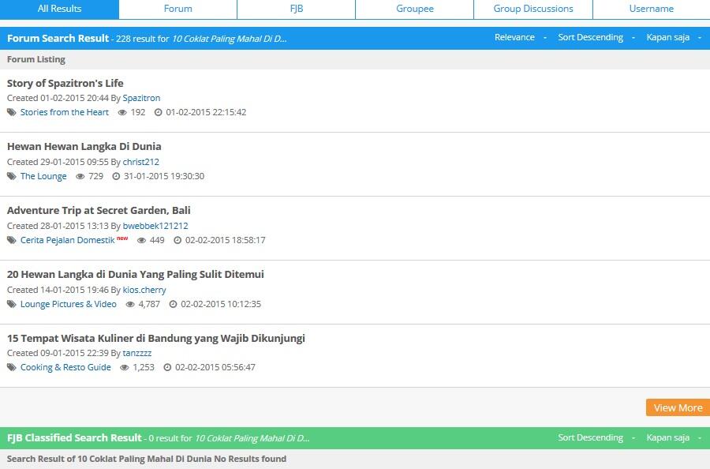Image resolution: width=710 pixels, height=469 pixels.
Task: Click tag icon beside The Lounge
Action: tap(12, 176)
